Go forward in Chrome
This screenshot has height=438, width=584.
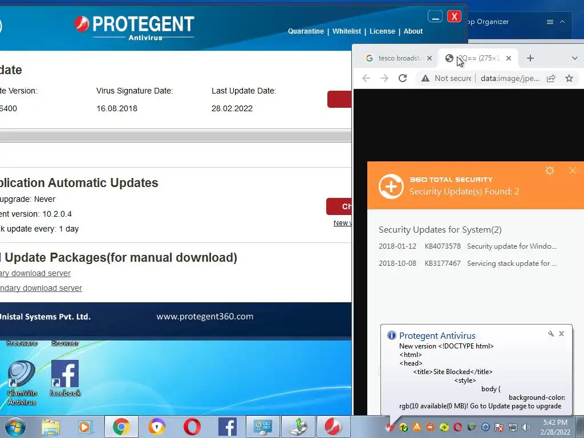pyautogui.click(x=384, y=78)
